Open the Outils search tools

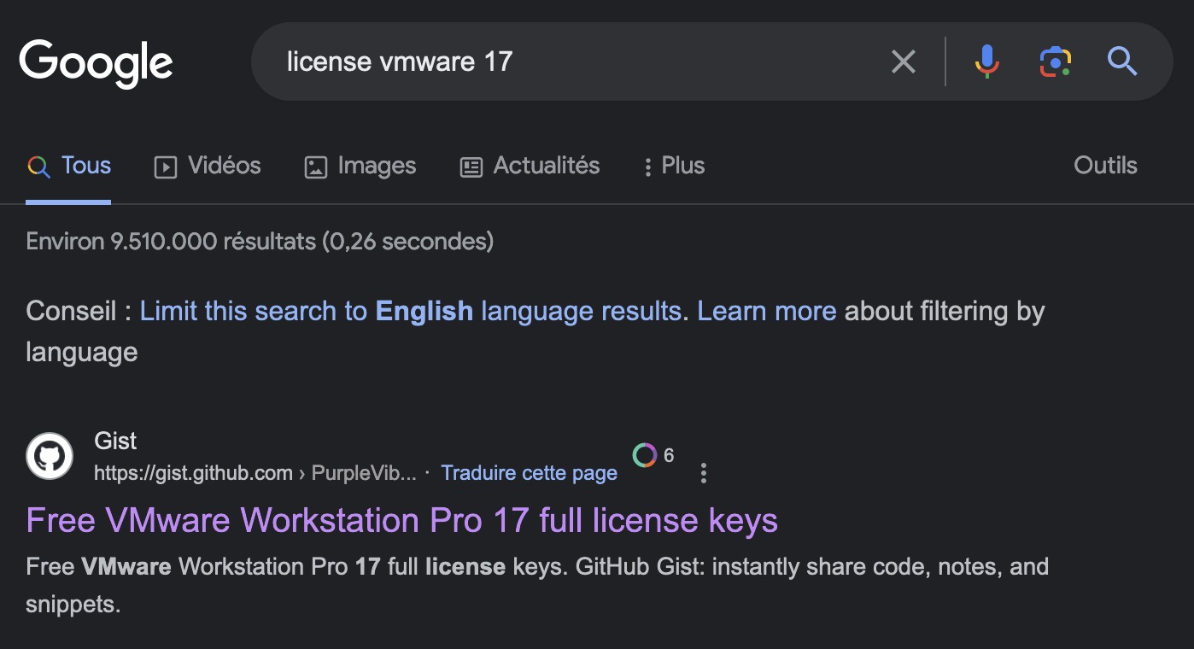coord(1104,166)
